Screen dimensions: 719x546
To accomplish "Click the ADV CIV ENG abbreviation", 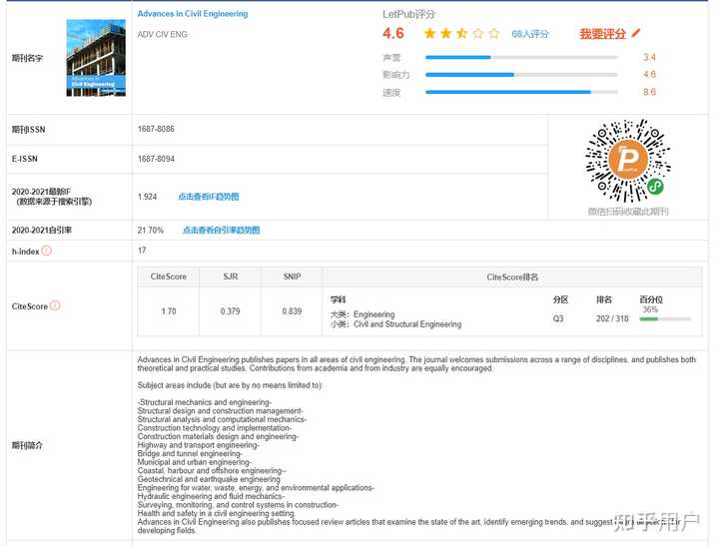I will pyautogui.click(x=163, y=34).
